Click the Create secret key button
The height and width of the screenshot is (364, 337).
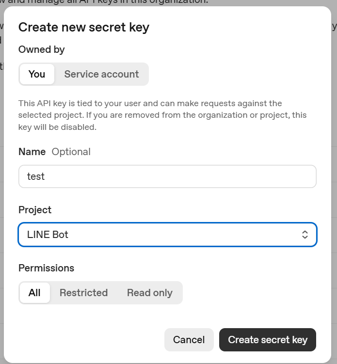[268, 340]
